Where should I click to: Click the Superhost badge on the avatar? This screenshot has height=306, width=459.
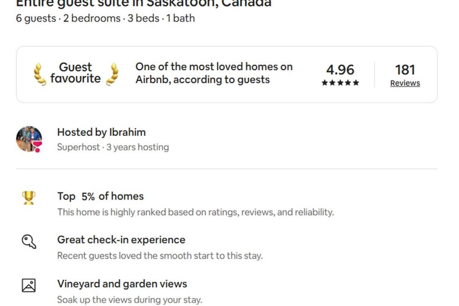pyautogui.click(x=37, y=147)
